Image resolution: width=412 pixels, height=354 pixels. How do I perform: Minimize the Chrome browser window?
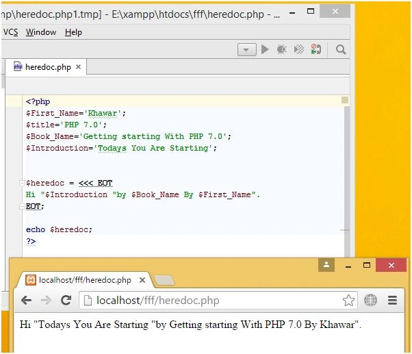(x=348, y=266)
